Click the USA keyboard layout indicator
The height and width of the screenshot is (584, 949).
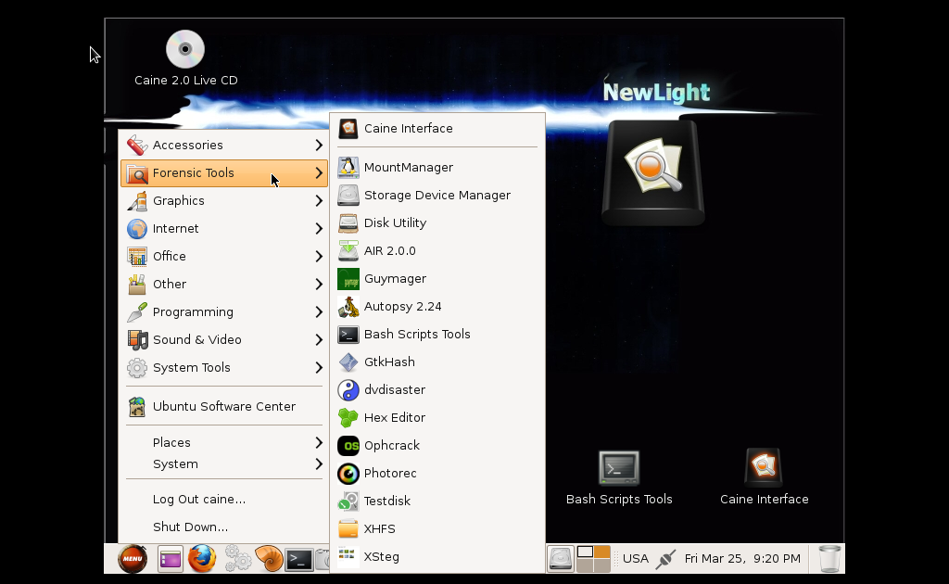tap(636, 559)
